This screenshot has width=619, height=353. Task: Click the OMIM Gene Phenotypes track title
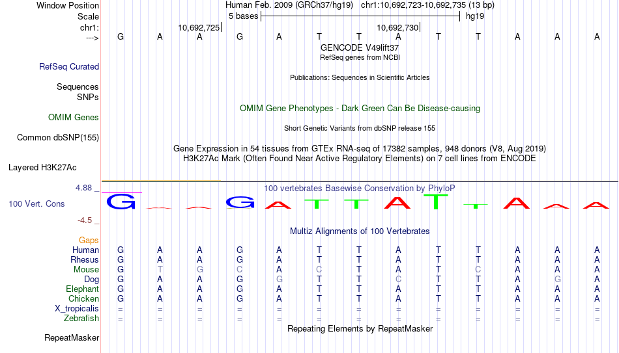coord(360,109)
